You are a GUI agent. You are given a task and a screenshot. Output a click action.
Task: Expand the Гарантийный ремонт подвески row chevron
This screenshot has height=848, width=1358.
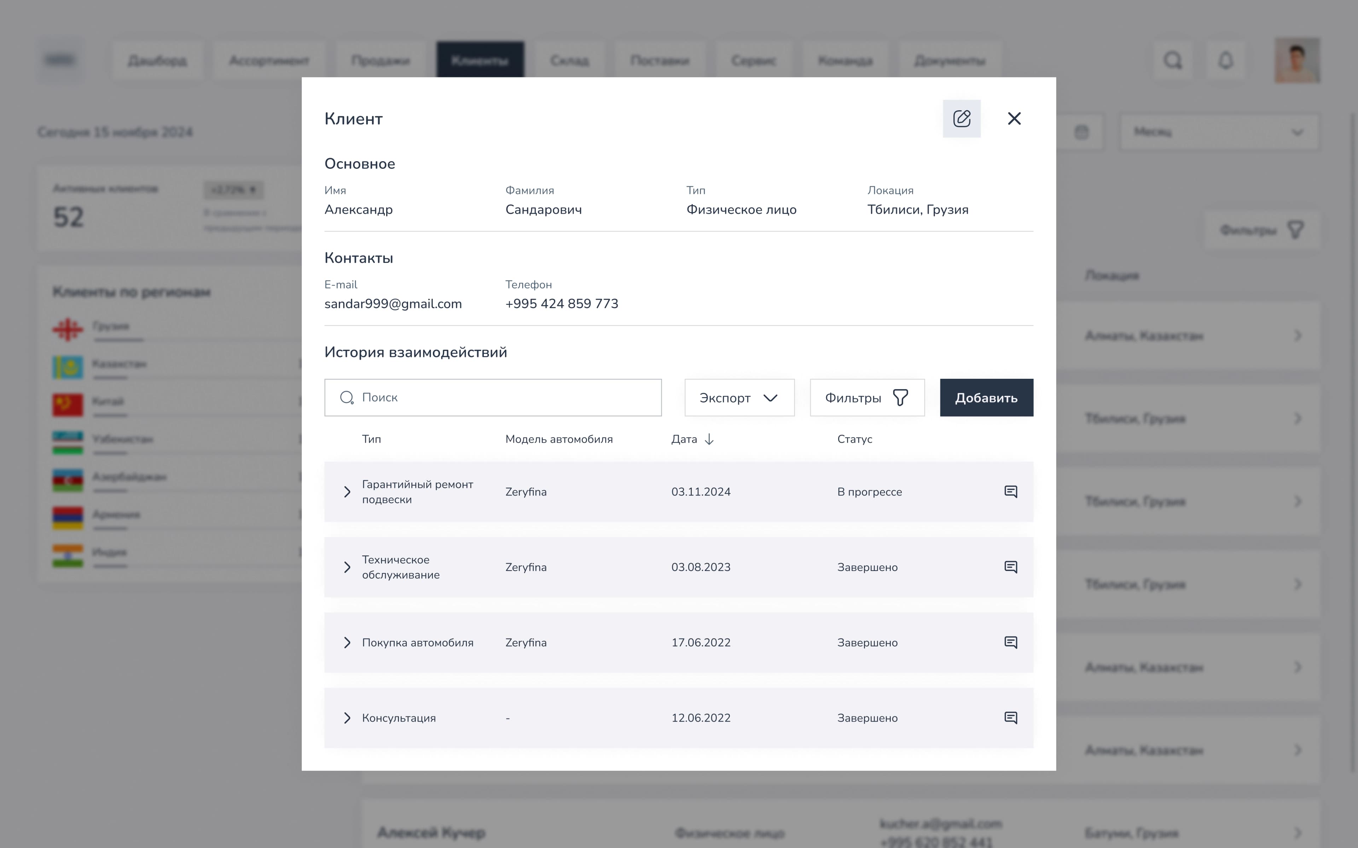347,491
